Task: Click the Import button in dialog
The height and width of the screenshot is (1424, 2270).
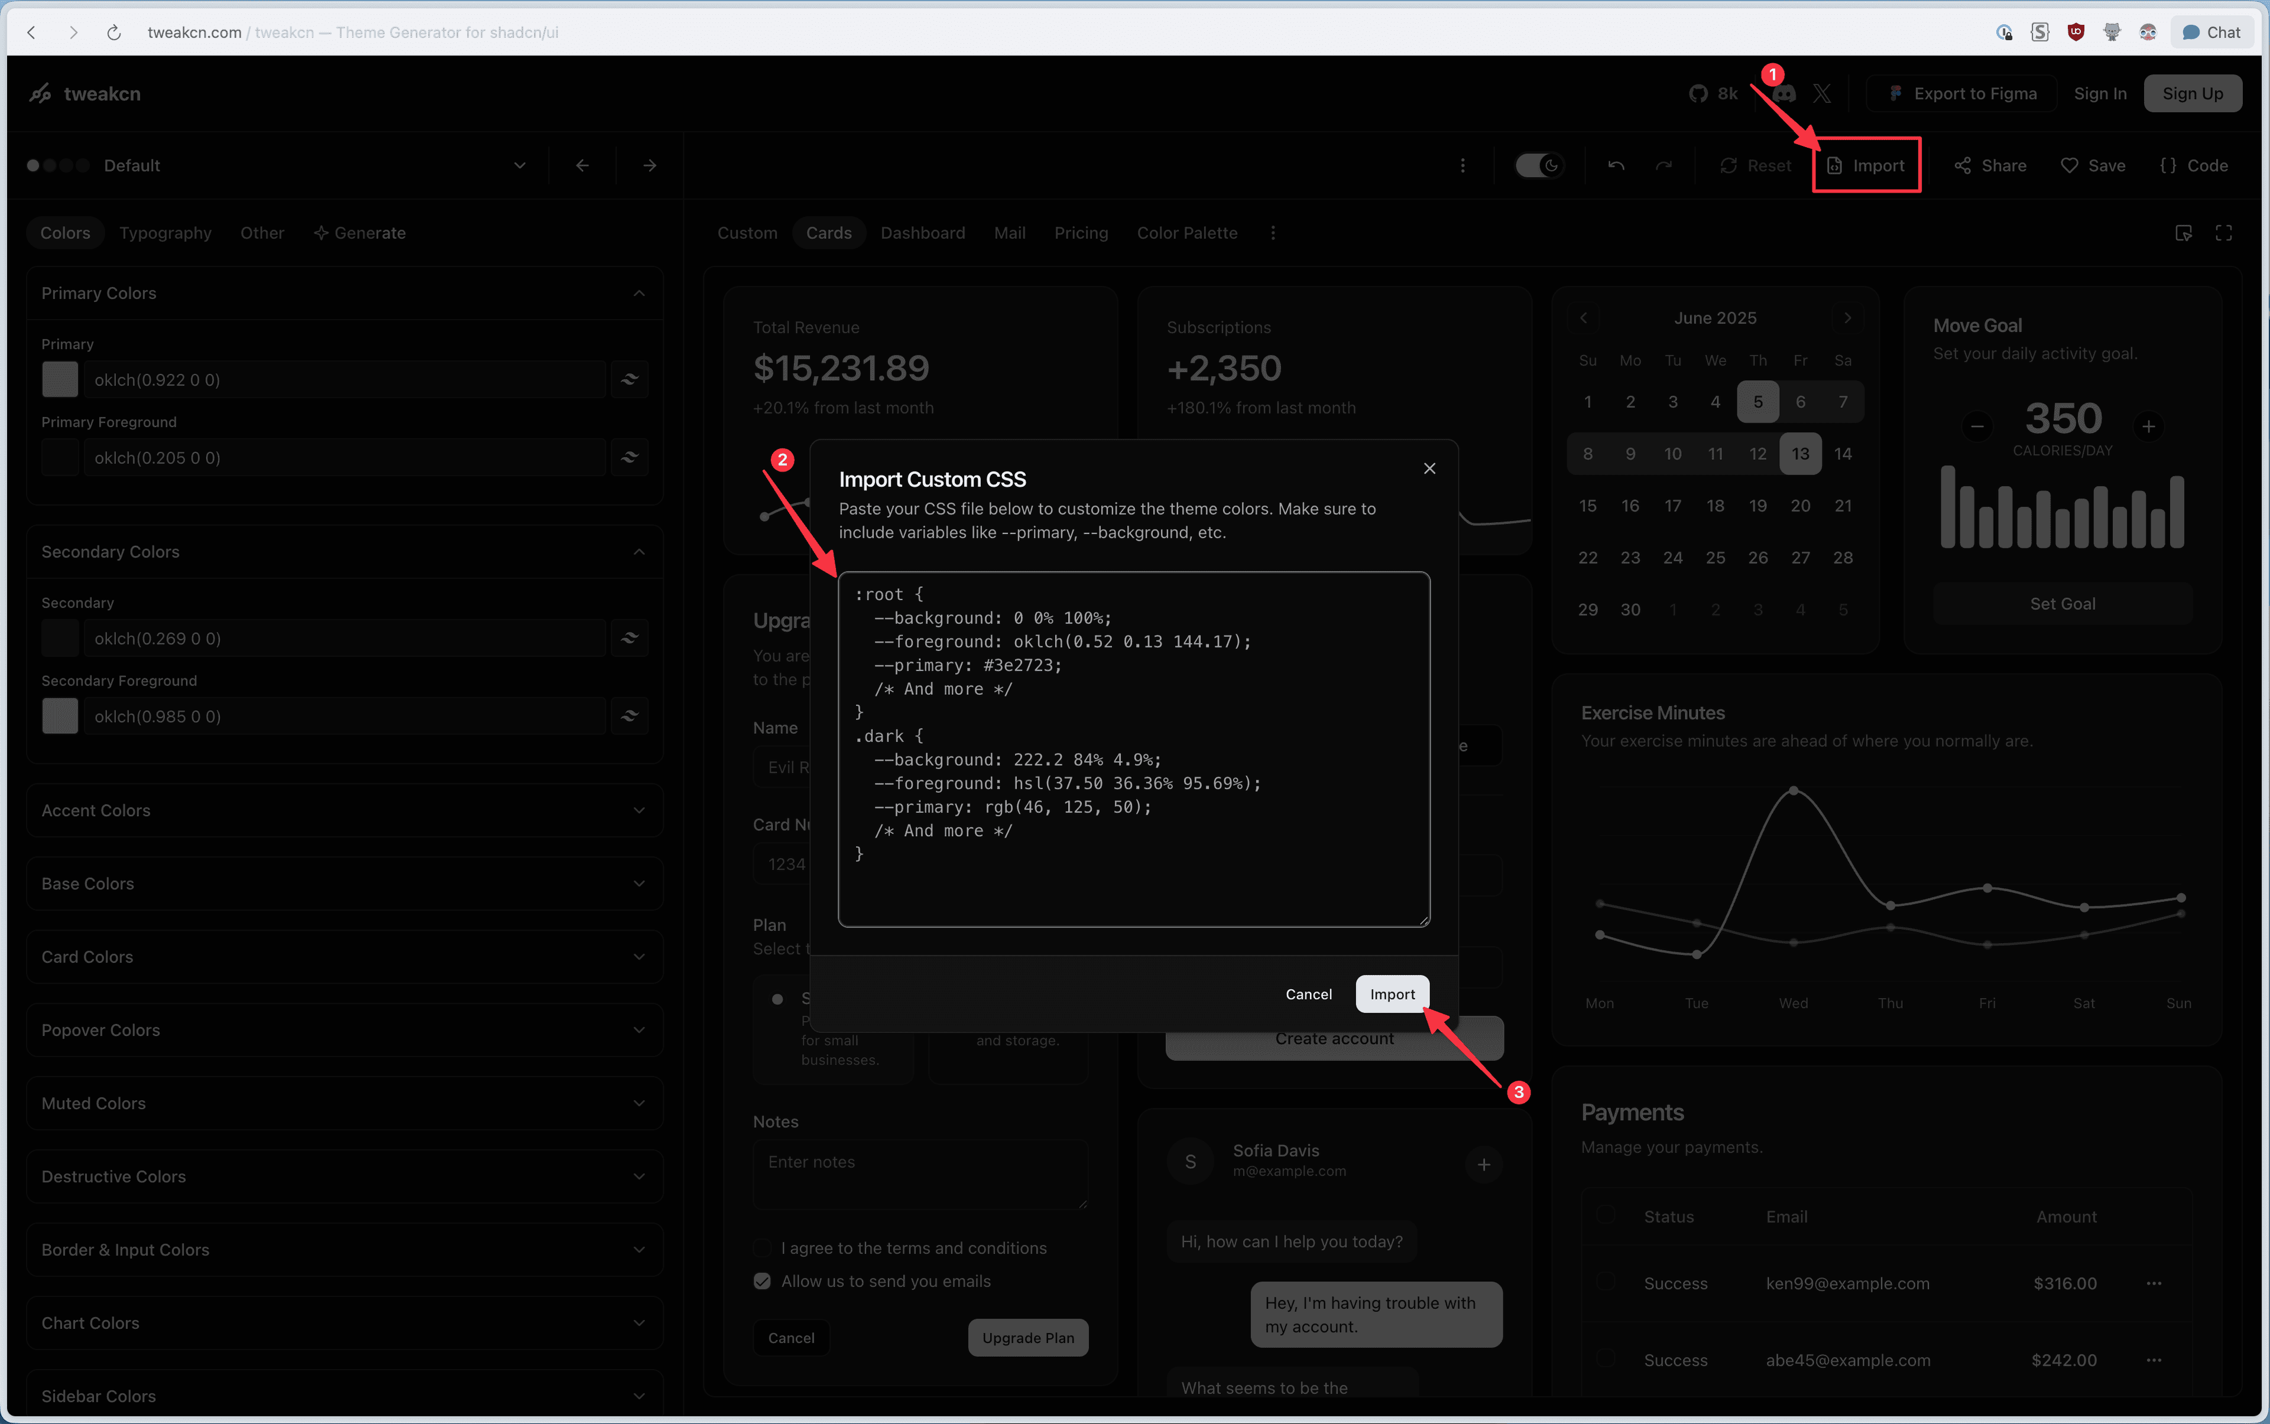Action: coord(1392,994)
